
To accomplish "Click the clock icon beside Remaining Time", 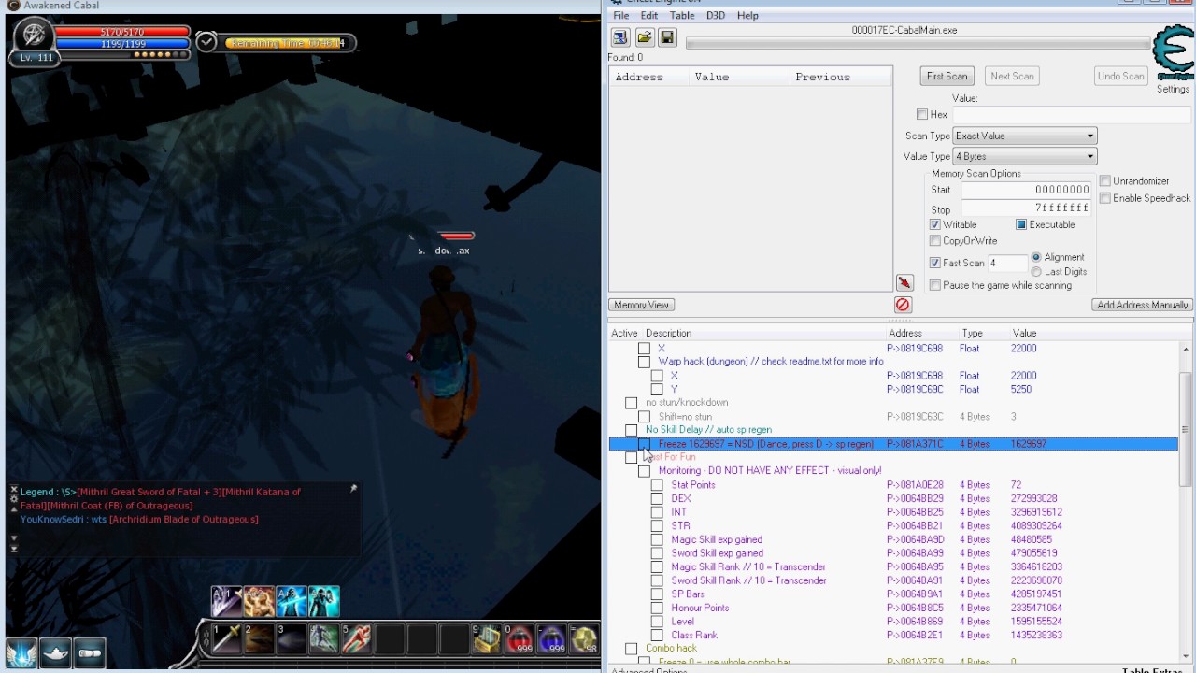I will pyautogui.click(x=206, y=42).
